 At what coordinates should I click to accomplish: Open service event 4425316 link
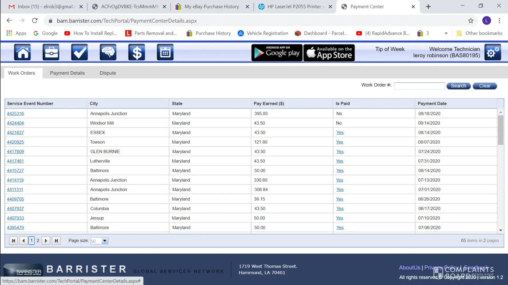pos(15,113)
